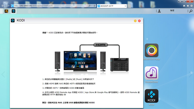
Task: Click the browser forward button
Action: [x=8, y=6]
